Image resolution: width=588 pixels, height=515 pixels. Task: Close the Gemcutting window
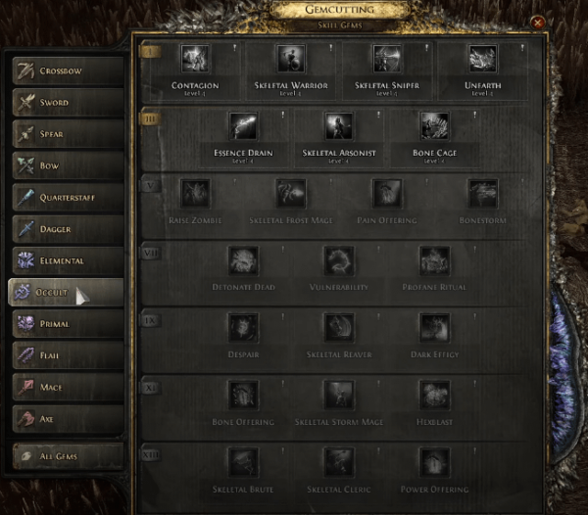coord(537,23)
